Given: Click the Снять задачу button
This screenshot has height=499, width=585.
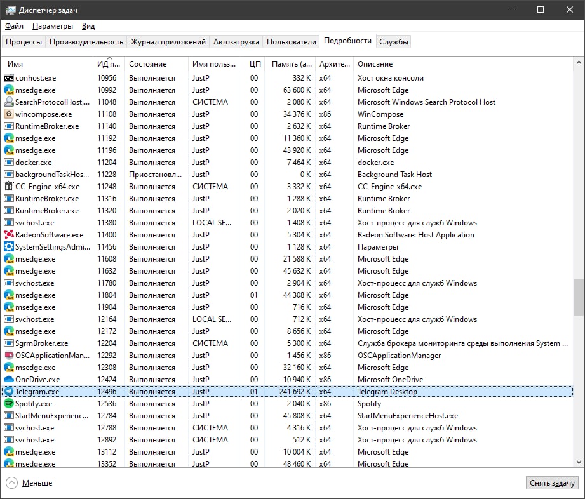Looking at the screenshot, I should 552,483.
